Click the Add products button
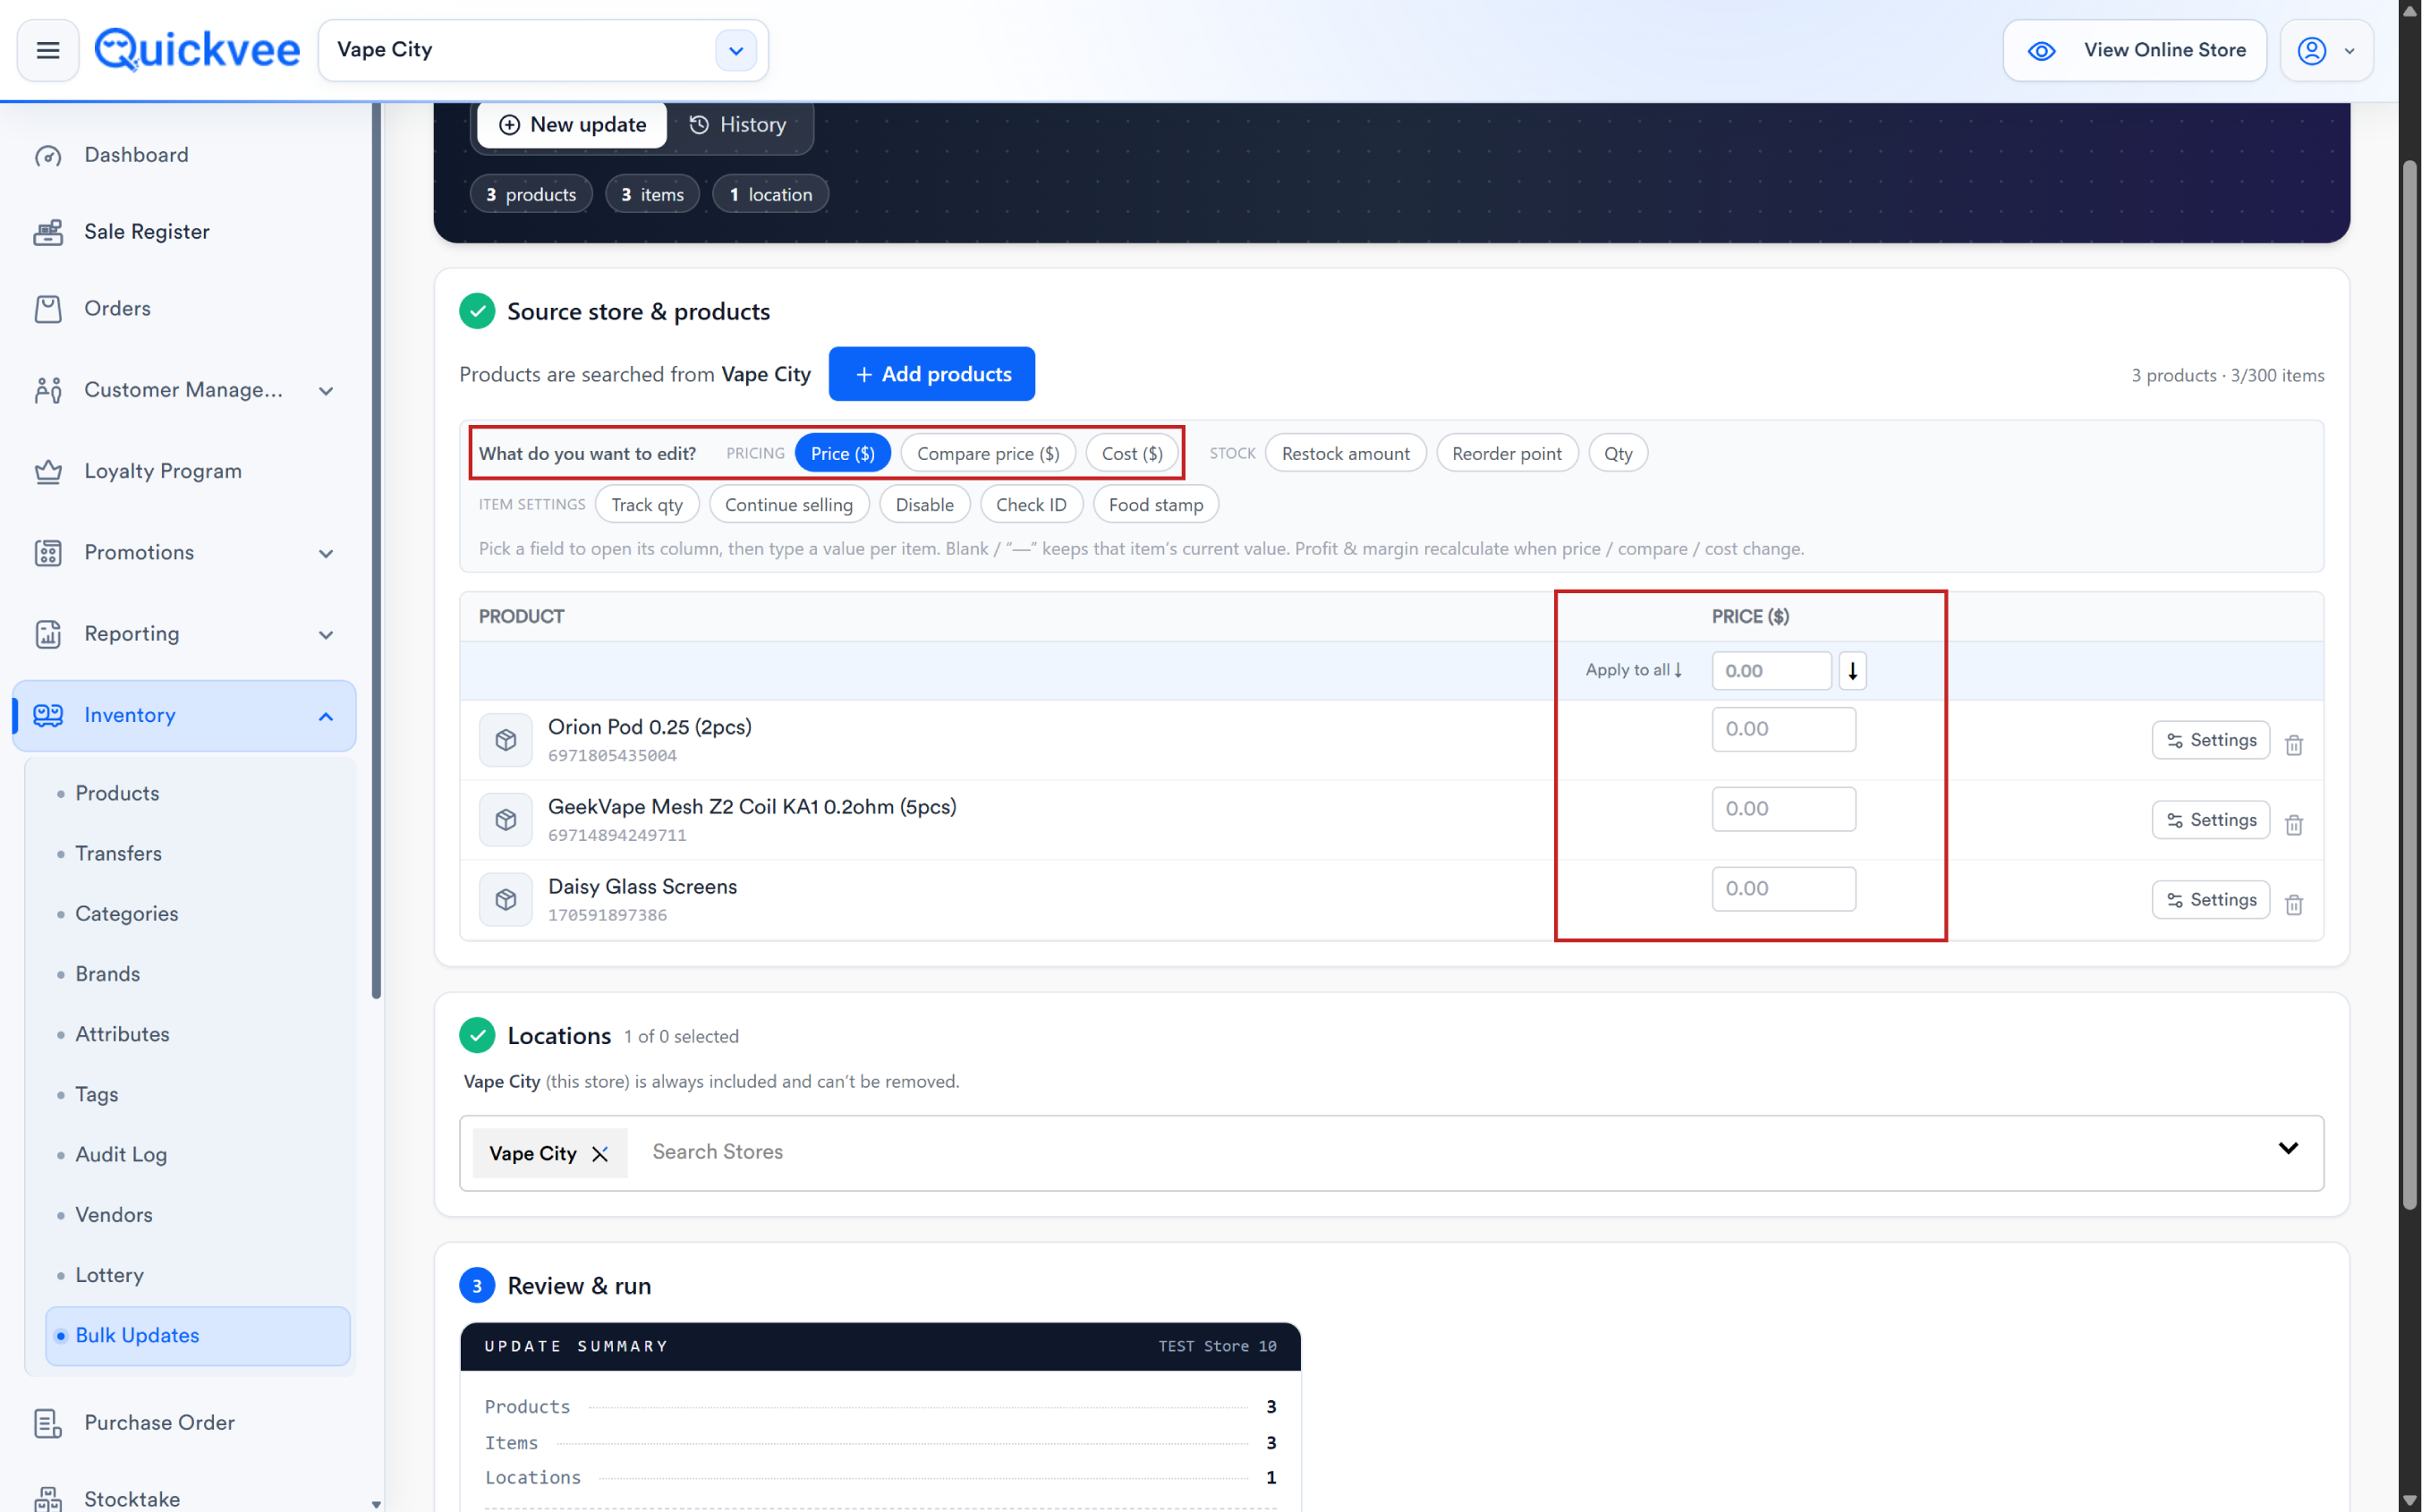The image size is (2422, 1512). pyautogui.click(x=932, y=374)
